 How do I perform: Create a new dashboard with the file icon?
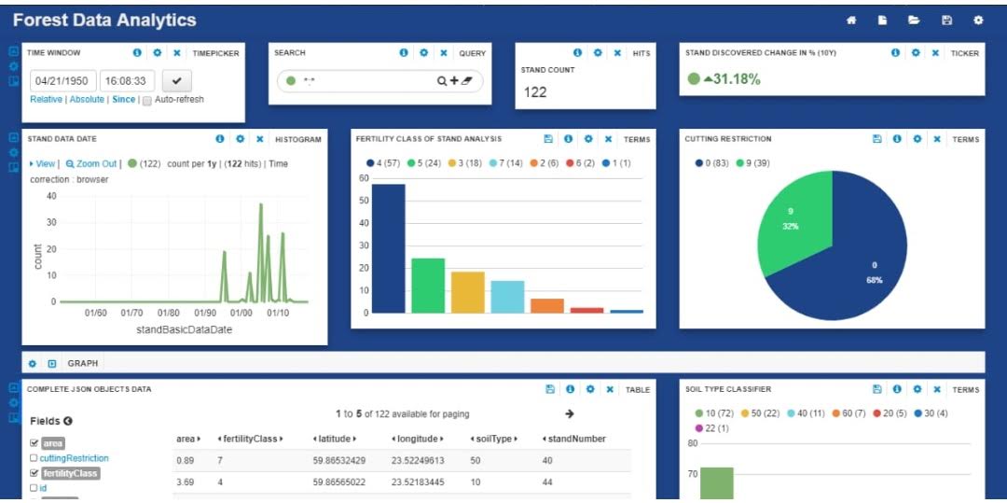pyautogui.click(x=883, y=21)
